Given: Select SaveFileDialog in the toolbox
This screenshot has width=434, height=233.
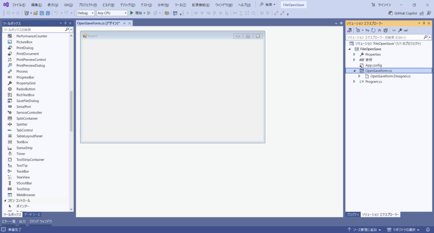Looking at the screenshot, I should [x=28, y=101].
